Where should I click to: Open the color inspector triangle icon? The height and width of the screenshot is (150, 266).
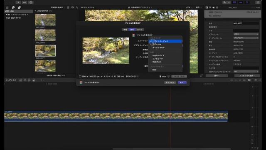(210, 7)
